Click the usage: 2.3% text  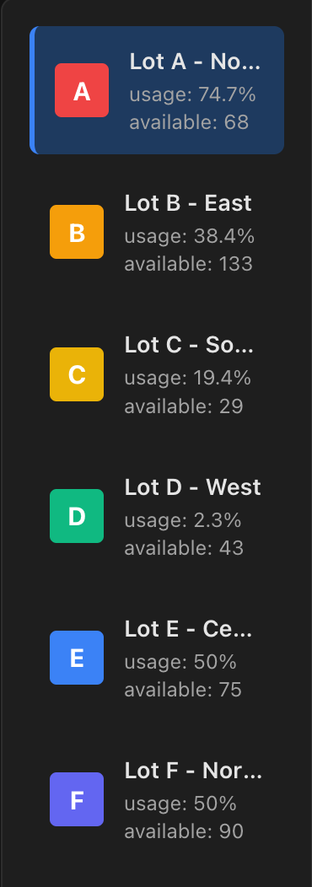point(183,520)
